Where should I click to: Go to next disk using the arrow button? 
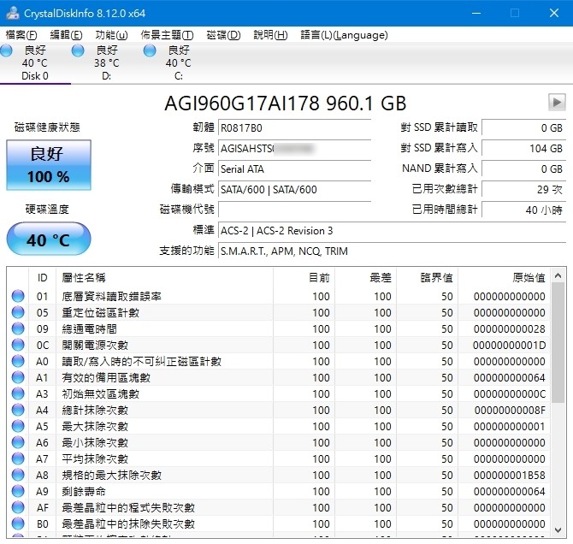coord(557,103)
